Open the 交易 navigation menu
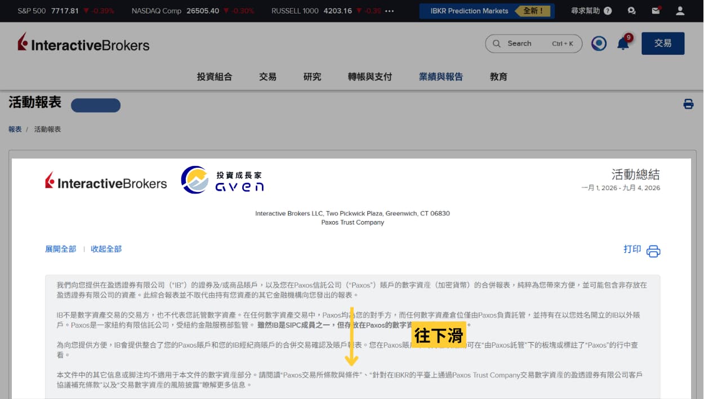Screen dimensions: 704x399 click(x=268, y=77)
